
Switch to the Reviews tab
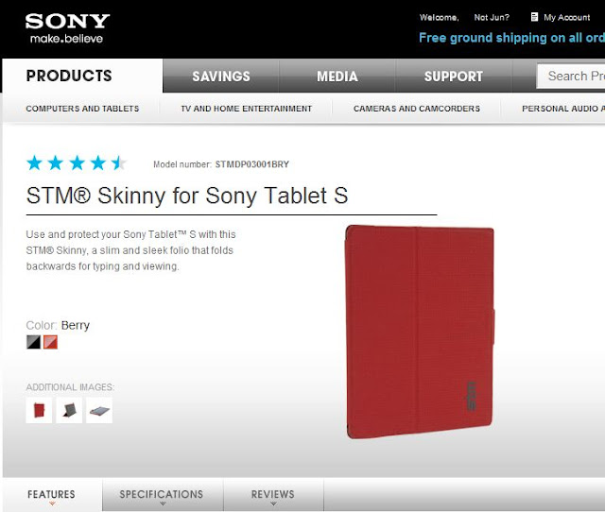273,495
